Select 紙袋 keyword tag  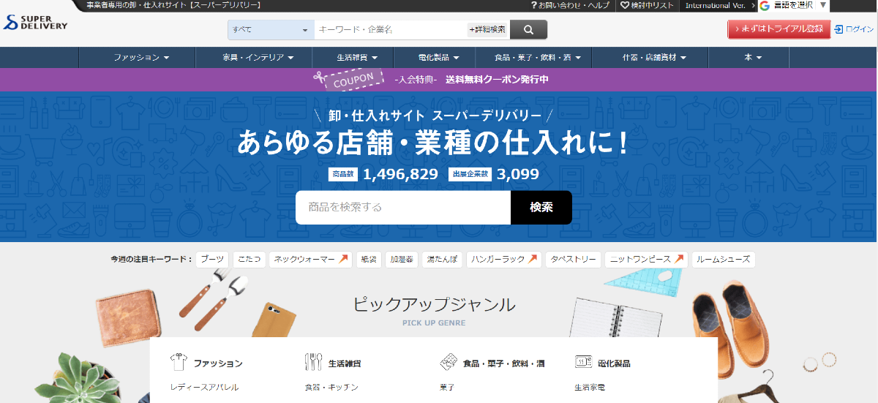[369, 259]
